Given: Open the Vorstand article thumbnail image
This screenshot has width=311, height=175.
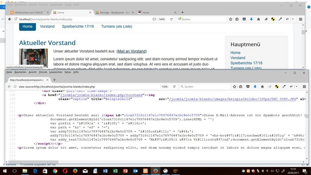Looking at the screenshot, I should click(x=33, y=58).
